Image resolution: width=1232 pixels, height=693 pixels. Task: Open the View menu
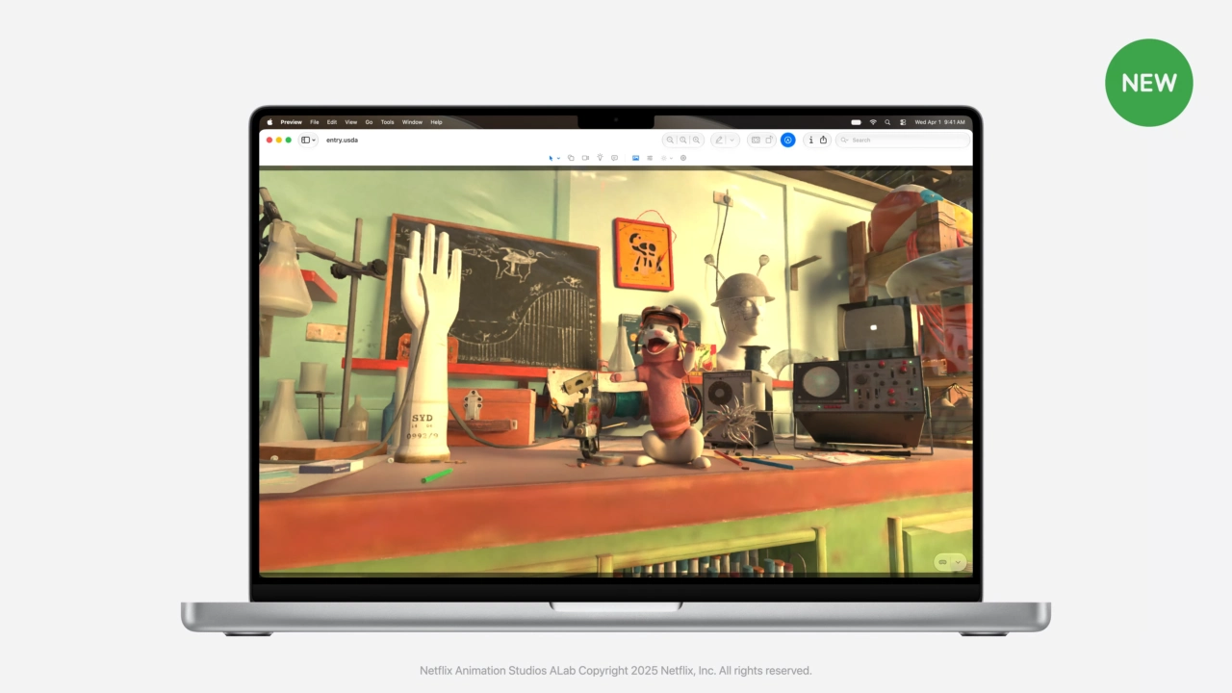351,122
